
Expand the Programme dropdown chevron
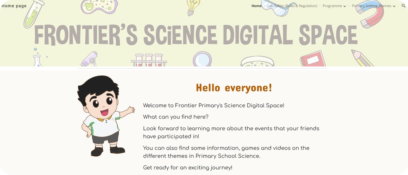coord(344,6)
